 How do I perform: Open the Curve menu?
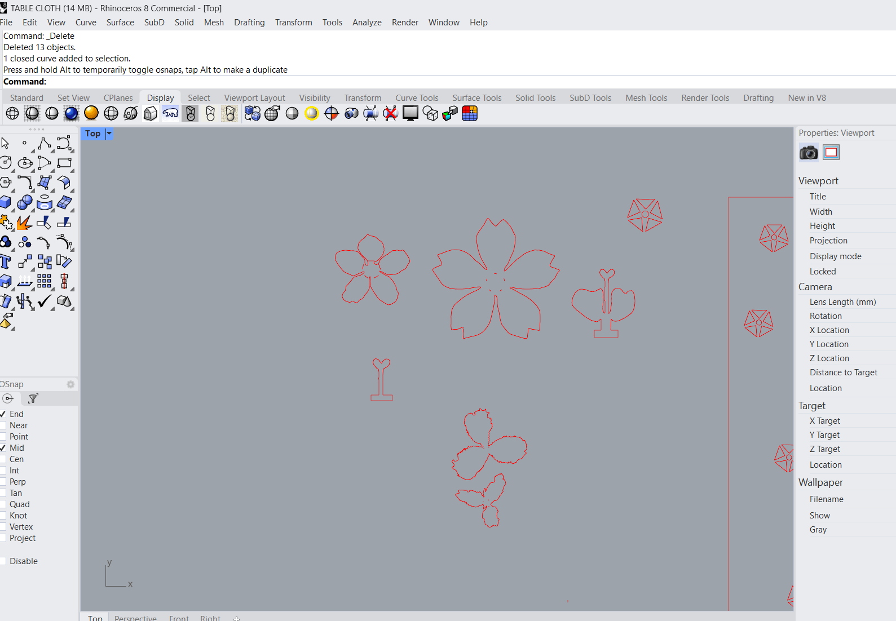[86, 23]
